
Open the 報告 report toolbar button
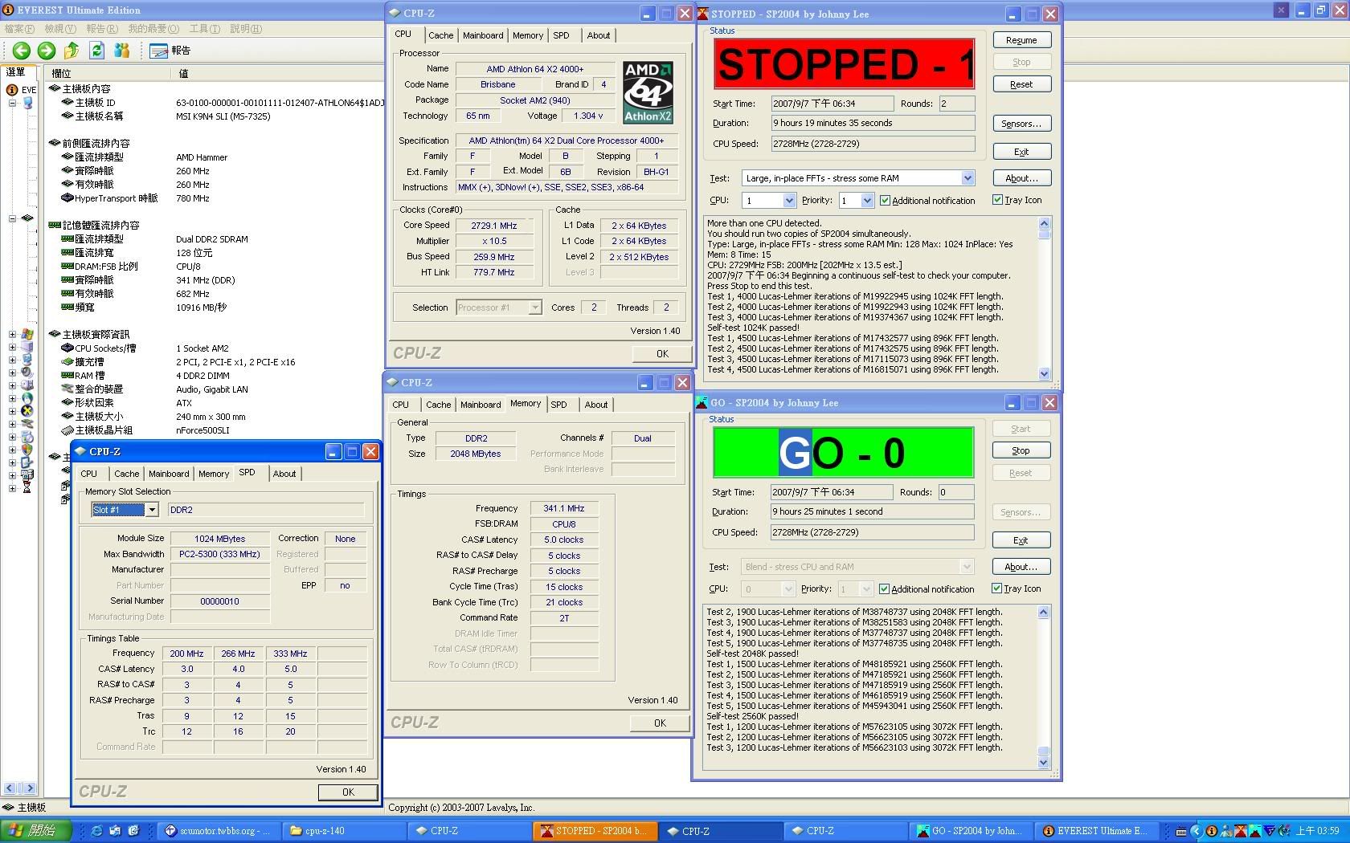pyautogui.click(x=170, y=51)
